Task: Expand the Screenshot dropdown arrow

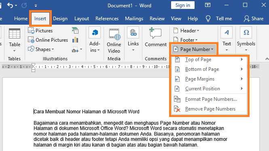Action: (x=81, y=49)
